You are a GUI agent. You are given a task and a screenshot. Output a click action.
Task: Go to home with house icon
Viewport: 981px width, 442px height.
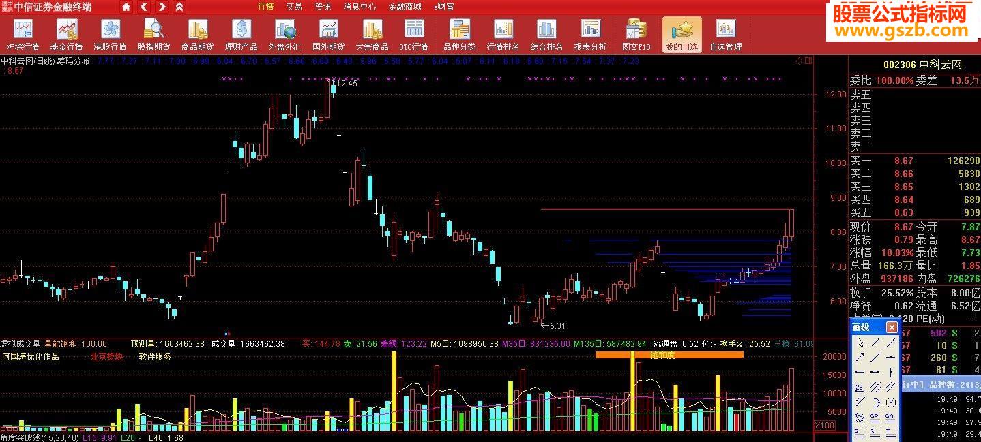(x=126, y=7)
